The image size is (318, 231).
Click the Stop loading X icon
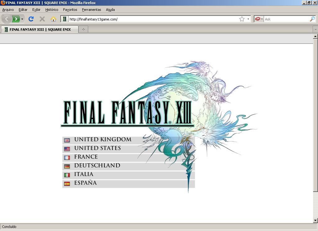point(42,19)
